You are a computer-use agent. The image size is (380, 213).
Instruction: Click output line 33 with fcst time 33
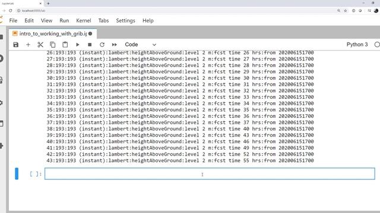(180, 97)
